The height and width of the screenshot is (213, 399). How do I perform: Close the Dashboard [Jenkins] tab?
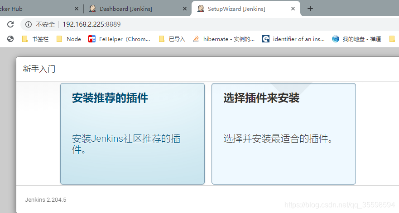(185, 9)
